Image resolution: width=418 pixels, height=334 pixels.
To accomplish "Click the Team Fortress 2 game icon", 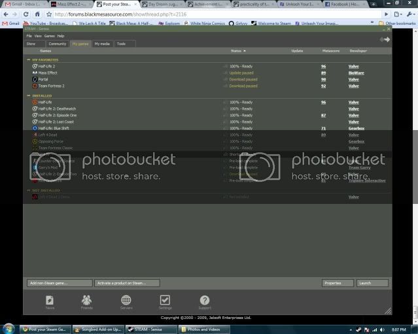I will (x=35, y=86).
